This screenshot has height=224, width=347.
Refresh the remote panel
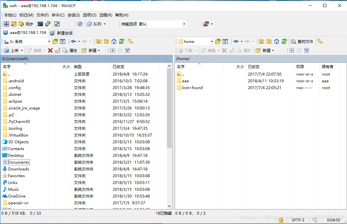284,41
